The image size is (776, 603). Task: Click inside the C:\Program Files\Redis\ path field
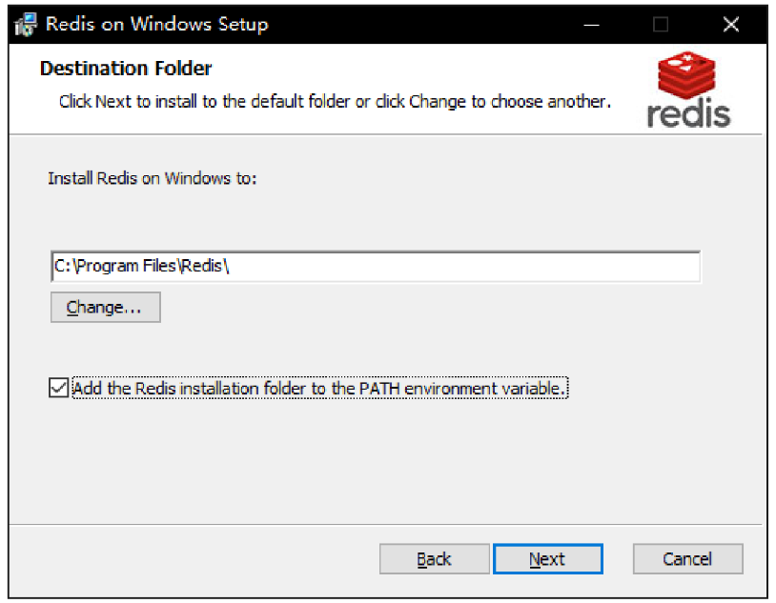(x=376, y=267)
